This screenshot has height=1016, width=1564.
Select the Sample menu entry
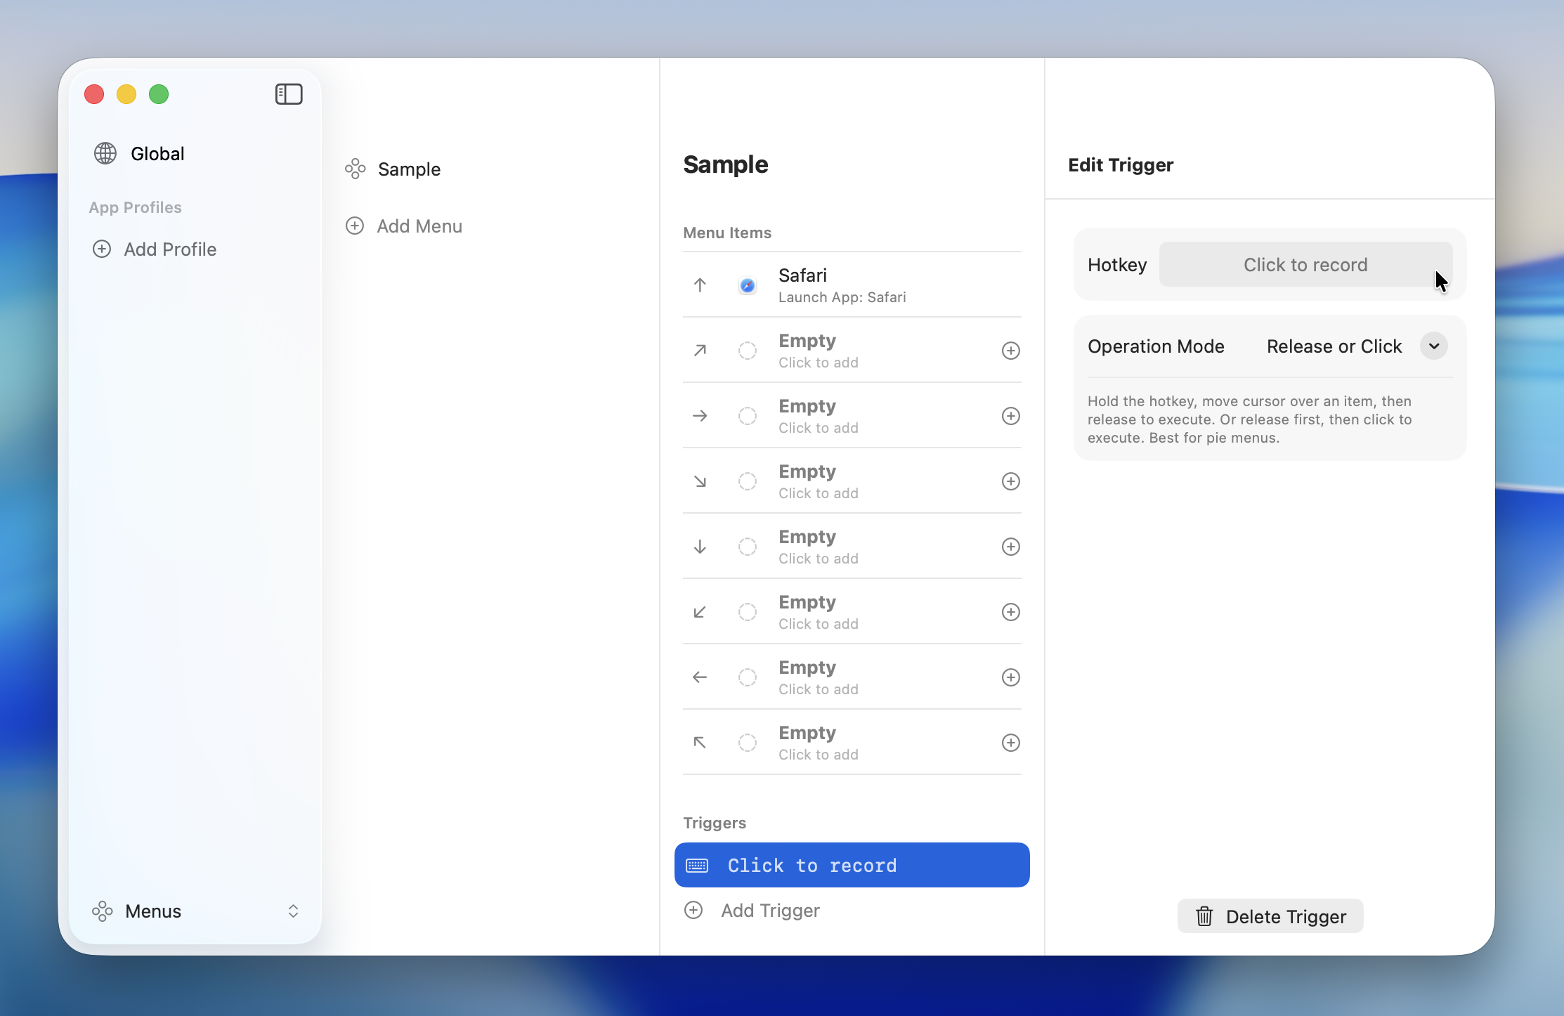click(410, 168)
